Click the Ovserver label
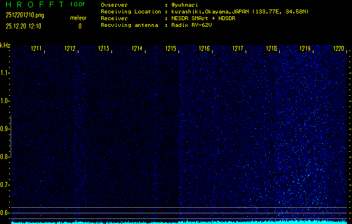This screenshot has height=224, width=352. [114, 5]
